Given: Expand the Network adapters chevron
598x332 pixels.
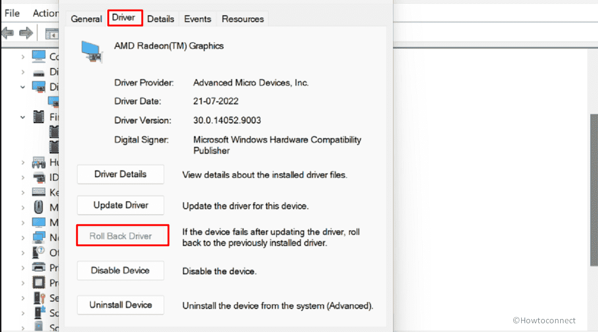Looking at the screenshot, I should tap(23, 238).
